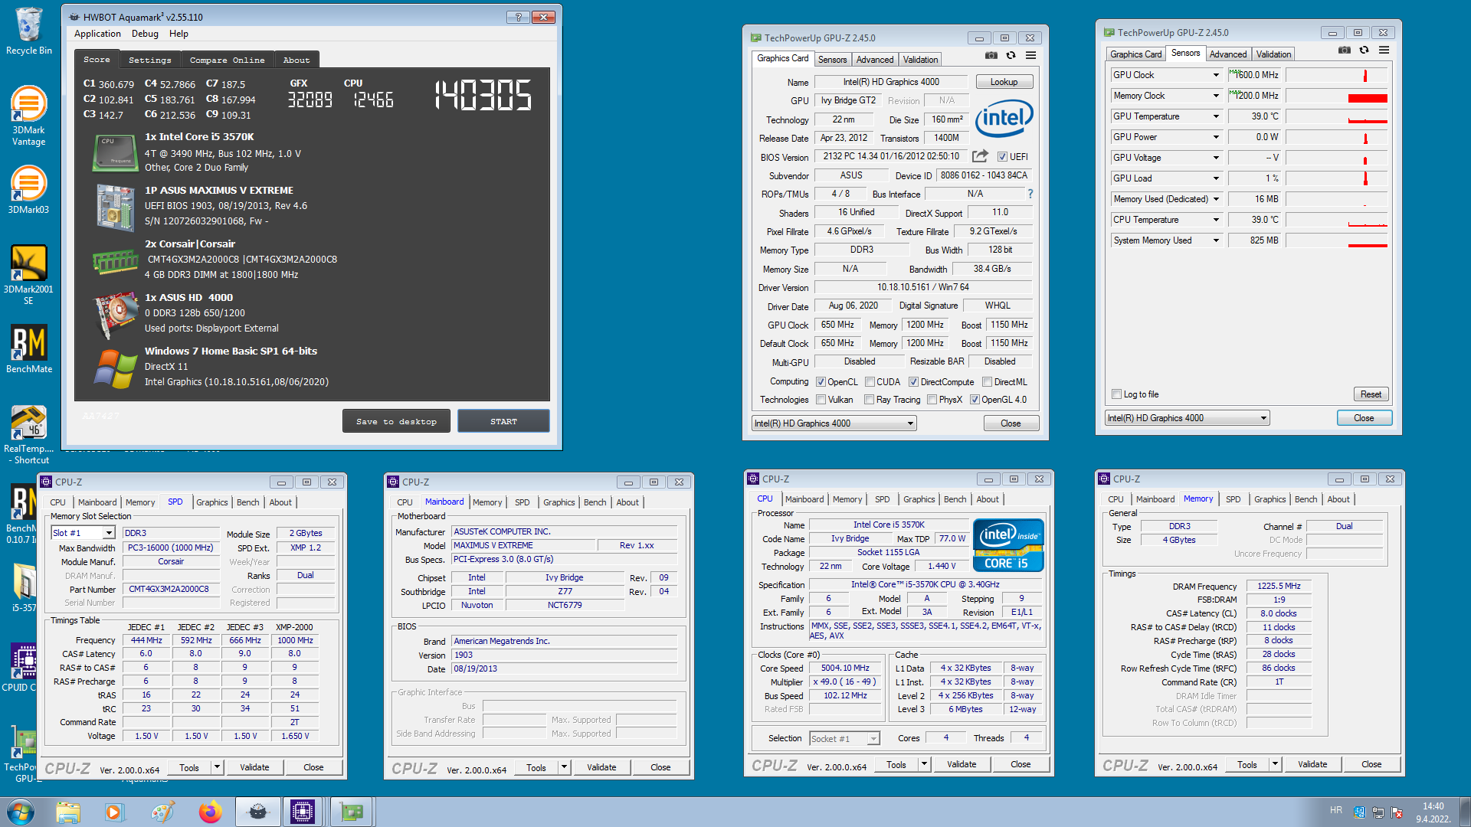Switch to Compare Online tab
This screenshot has width=1471, height=827.
point(228,60)
